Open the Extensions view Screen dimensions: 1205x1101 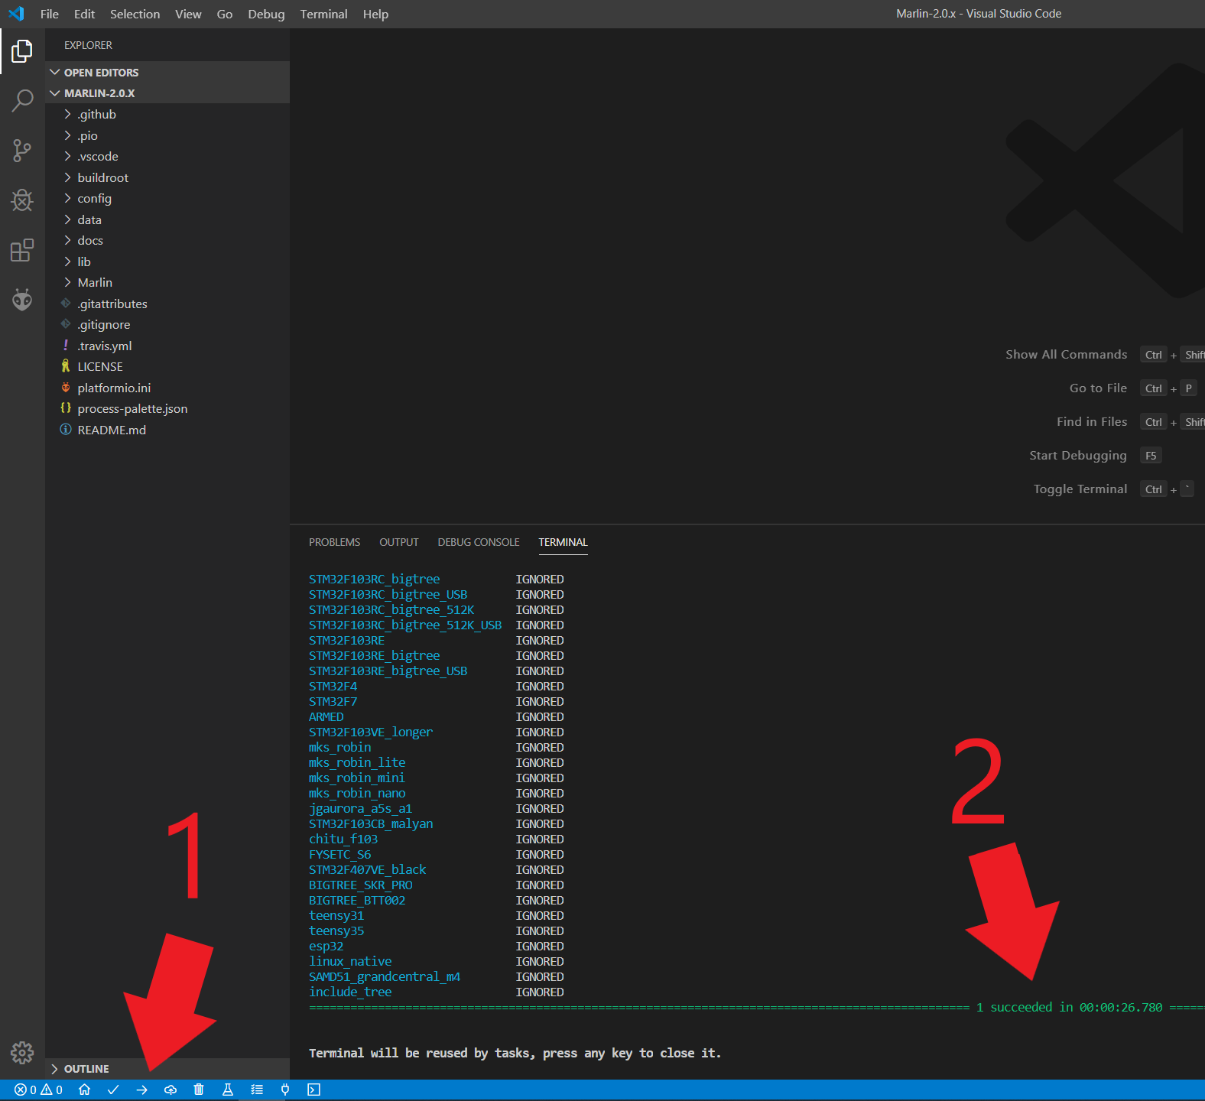coord(22,250)
